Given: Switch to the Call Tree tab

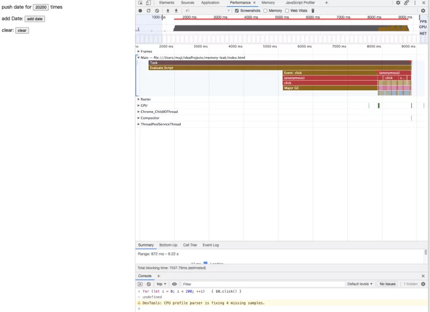Looking at the screenshot, I should click(190, 245).
